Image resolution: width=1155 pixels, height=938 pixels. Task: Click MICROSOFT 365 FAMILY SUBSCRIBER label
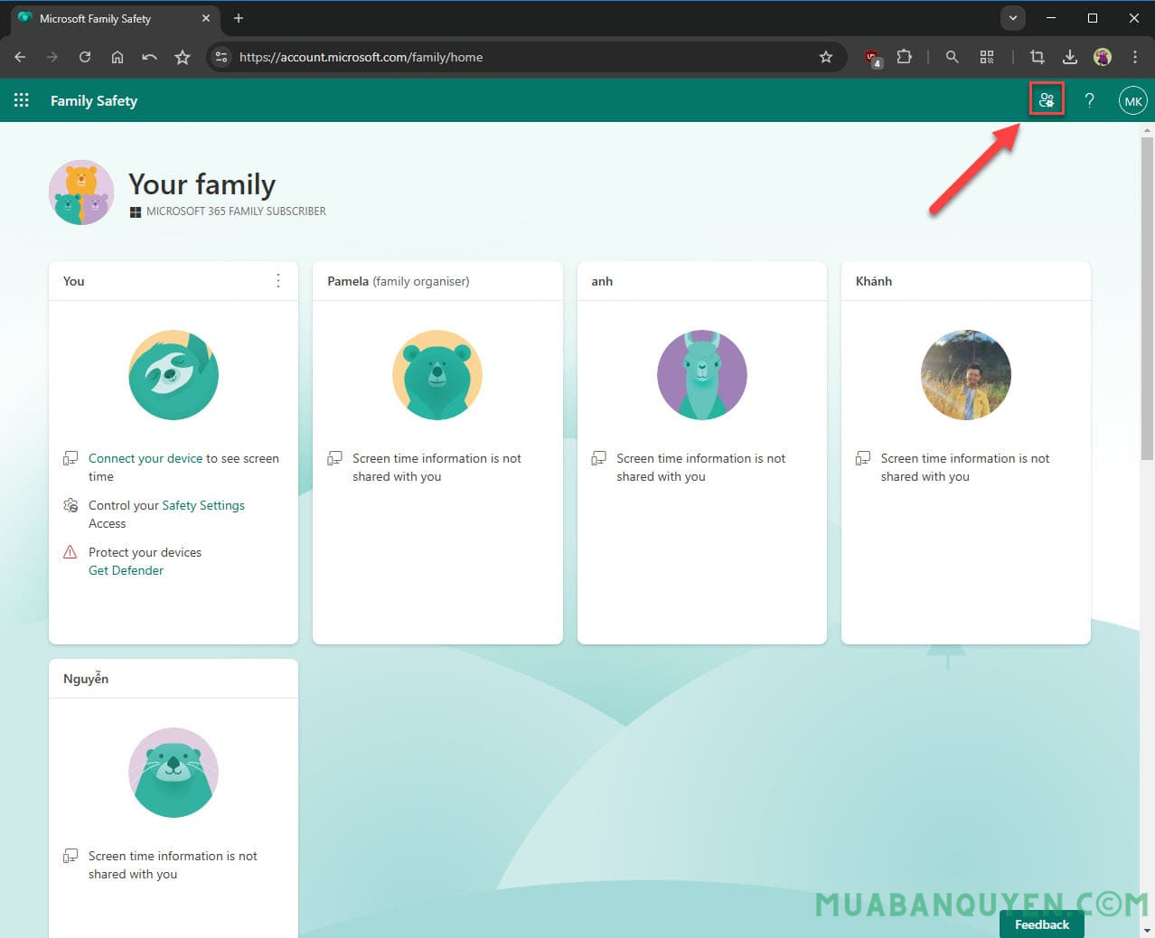point(236,211)
